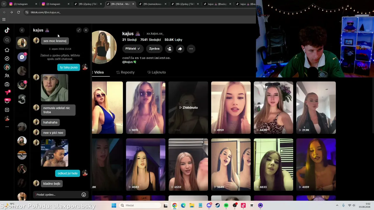
Task: Click the "nee v pici nee" message
Action: [53, 133]
